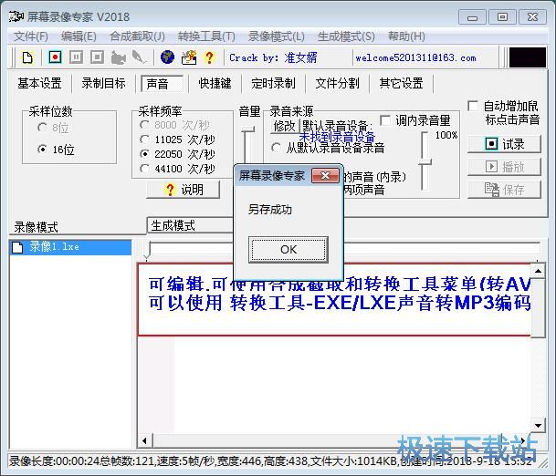
Task: Open the globe website icon
Action: pos(167,57)
